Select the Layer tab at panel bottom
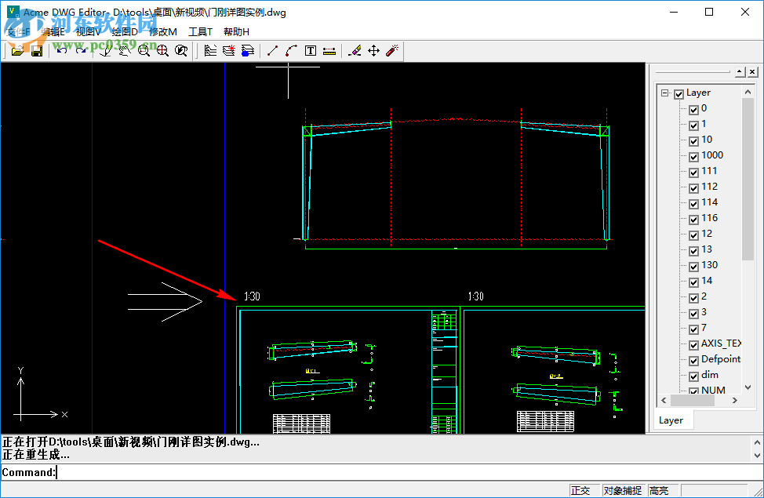764x498 pixels. coord(672,420)
